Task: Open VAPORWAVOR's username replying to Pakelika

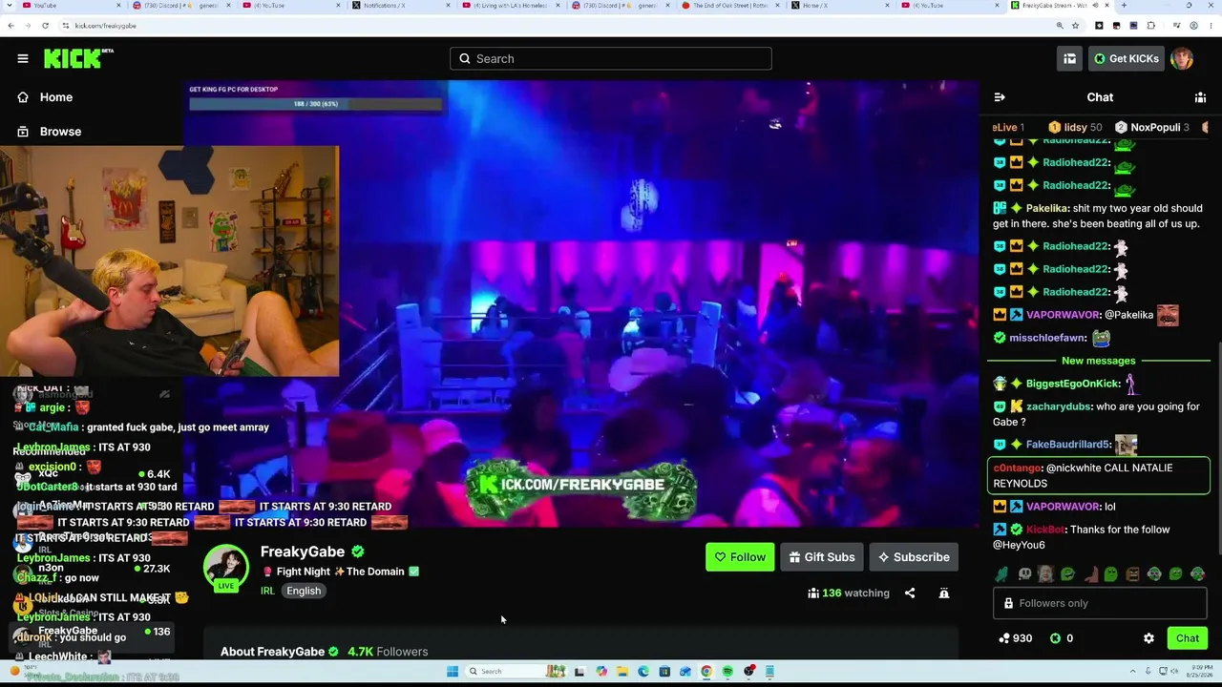Action: (x=1063, y=315)
